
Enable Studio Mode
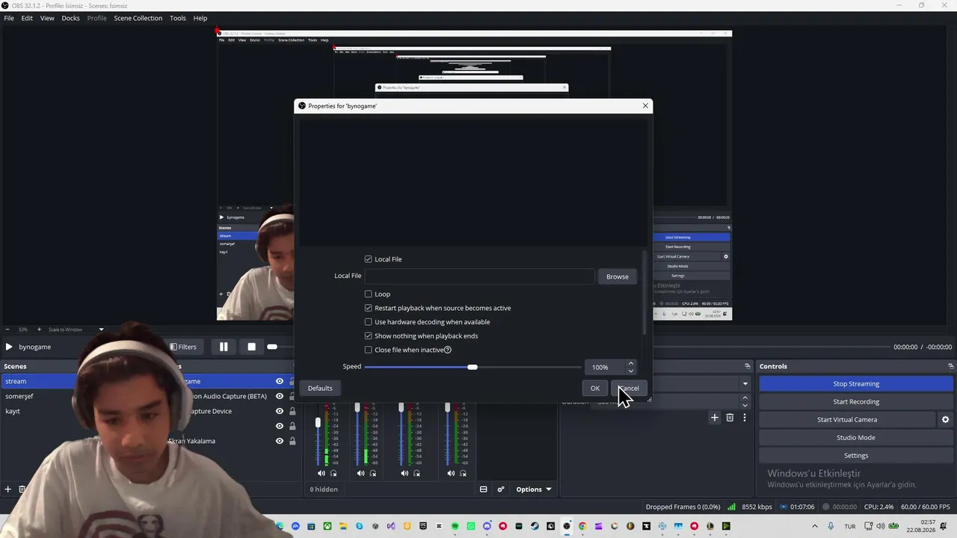pyautogui.click(x=856, y=438)
